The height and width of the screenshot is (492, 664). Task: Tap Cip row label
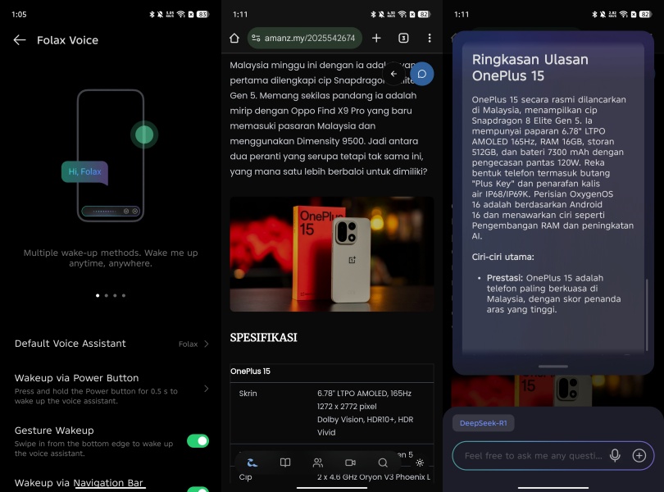point(245,476)
